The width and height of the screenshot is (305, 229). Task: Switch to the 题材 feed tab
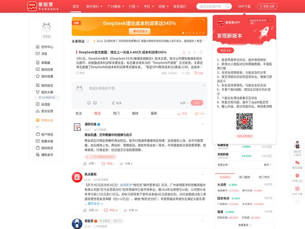click(x=135, y=113)
